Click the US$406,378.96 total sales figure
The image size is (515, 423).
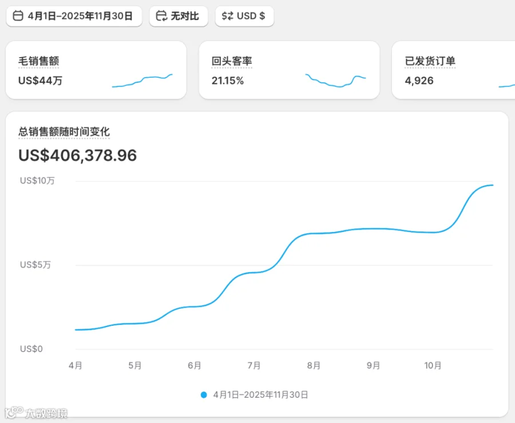point(77,155)
